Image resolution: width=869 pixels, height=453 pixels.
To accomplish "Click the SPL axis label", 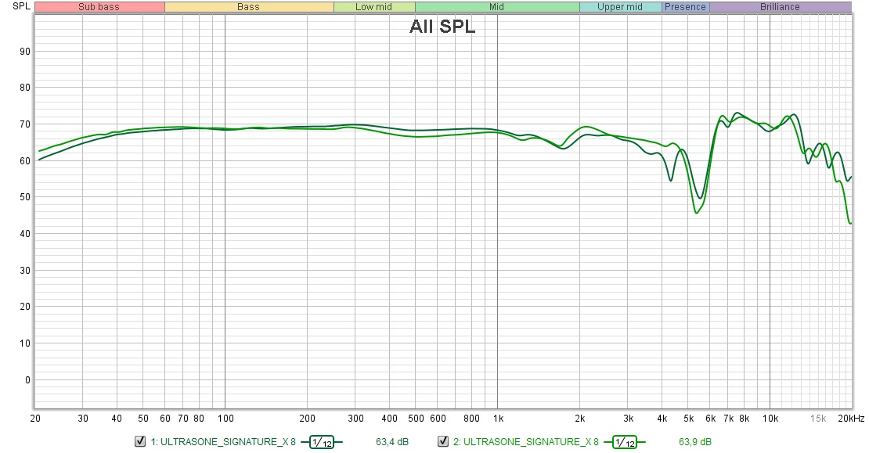I will [x=22, y=6].
